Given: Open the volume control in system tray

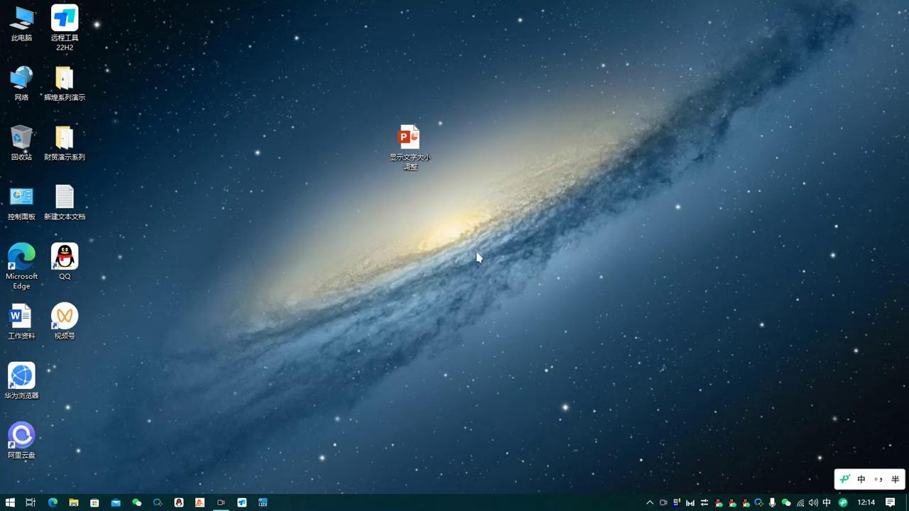Looking at the screenshot, I should (813, 502).
